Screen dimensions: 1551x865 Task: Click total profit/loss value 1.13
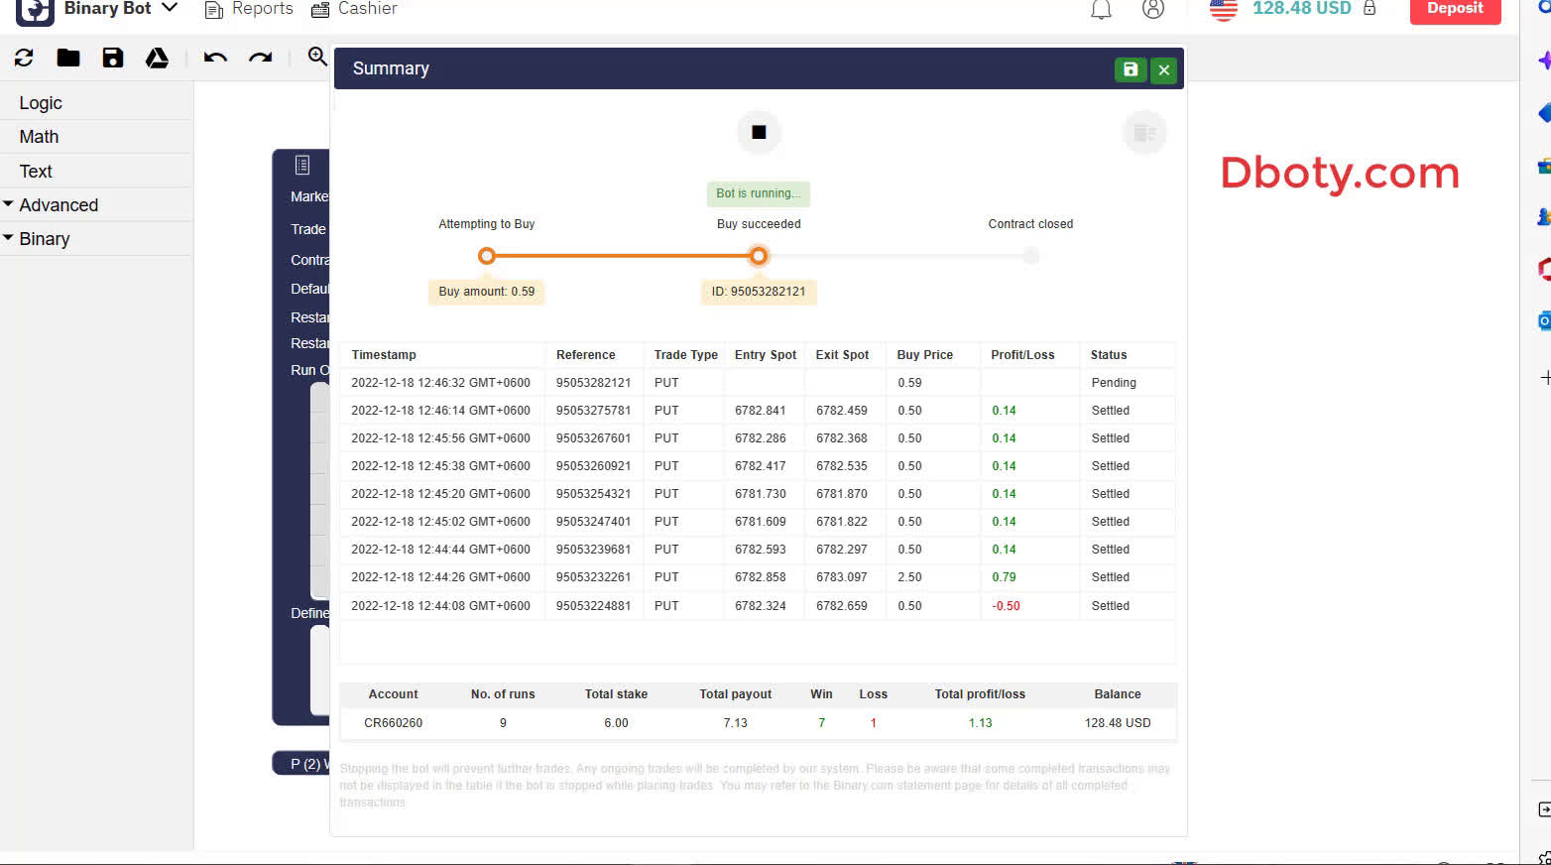[x=980, y=723]
